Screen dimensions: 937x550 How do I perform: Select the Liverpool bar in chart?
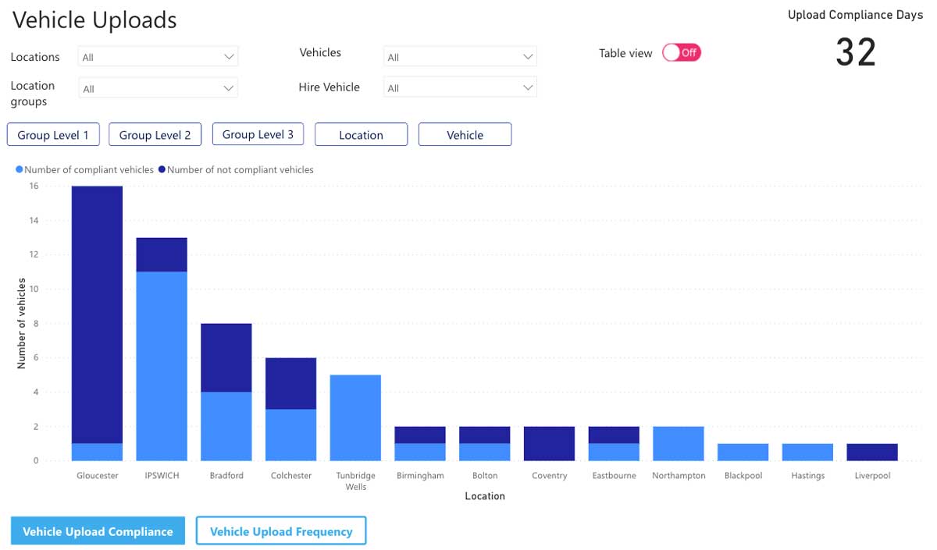[871, 452]
